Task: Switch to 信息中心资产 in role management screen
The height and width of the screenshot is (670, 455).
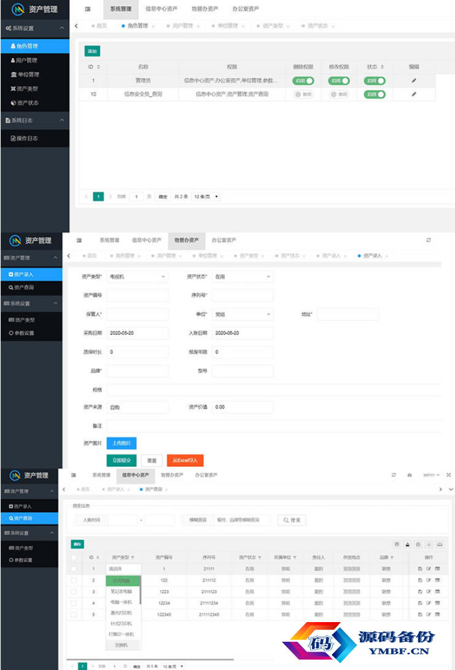Action: 161,9
